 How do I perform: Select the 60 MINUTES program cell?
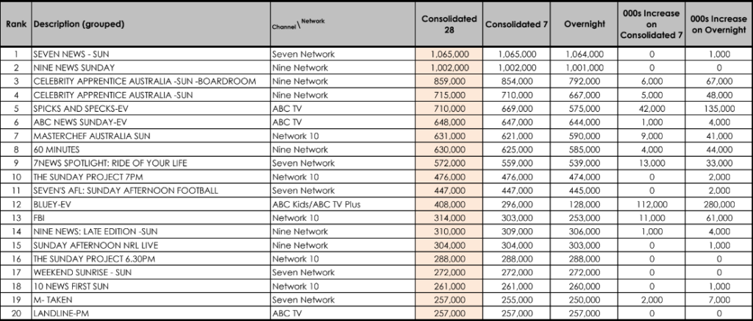pyautogui.click(x=151, y=149)
